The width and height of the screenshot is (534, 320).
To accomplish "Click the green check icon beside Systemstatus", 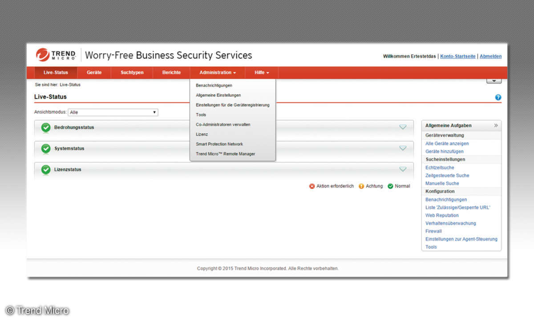I will coord(45,148).
